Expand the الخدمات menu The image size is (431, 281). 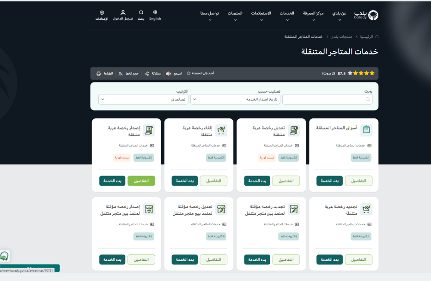pyautogui.click(x=287, y=16)
